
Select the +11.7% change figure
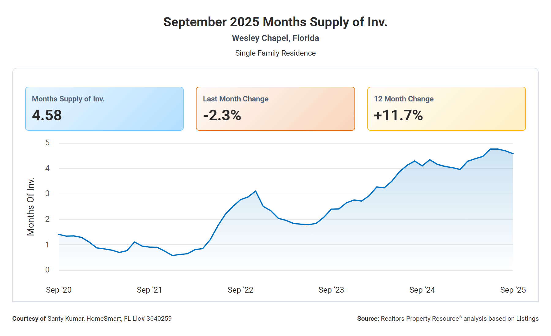click(x=398, y=115)
